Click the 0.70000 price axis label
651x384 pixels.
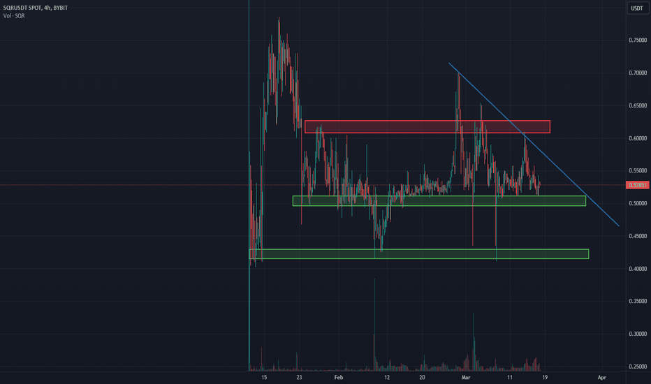click(638, 73)
